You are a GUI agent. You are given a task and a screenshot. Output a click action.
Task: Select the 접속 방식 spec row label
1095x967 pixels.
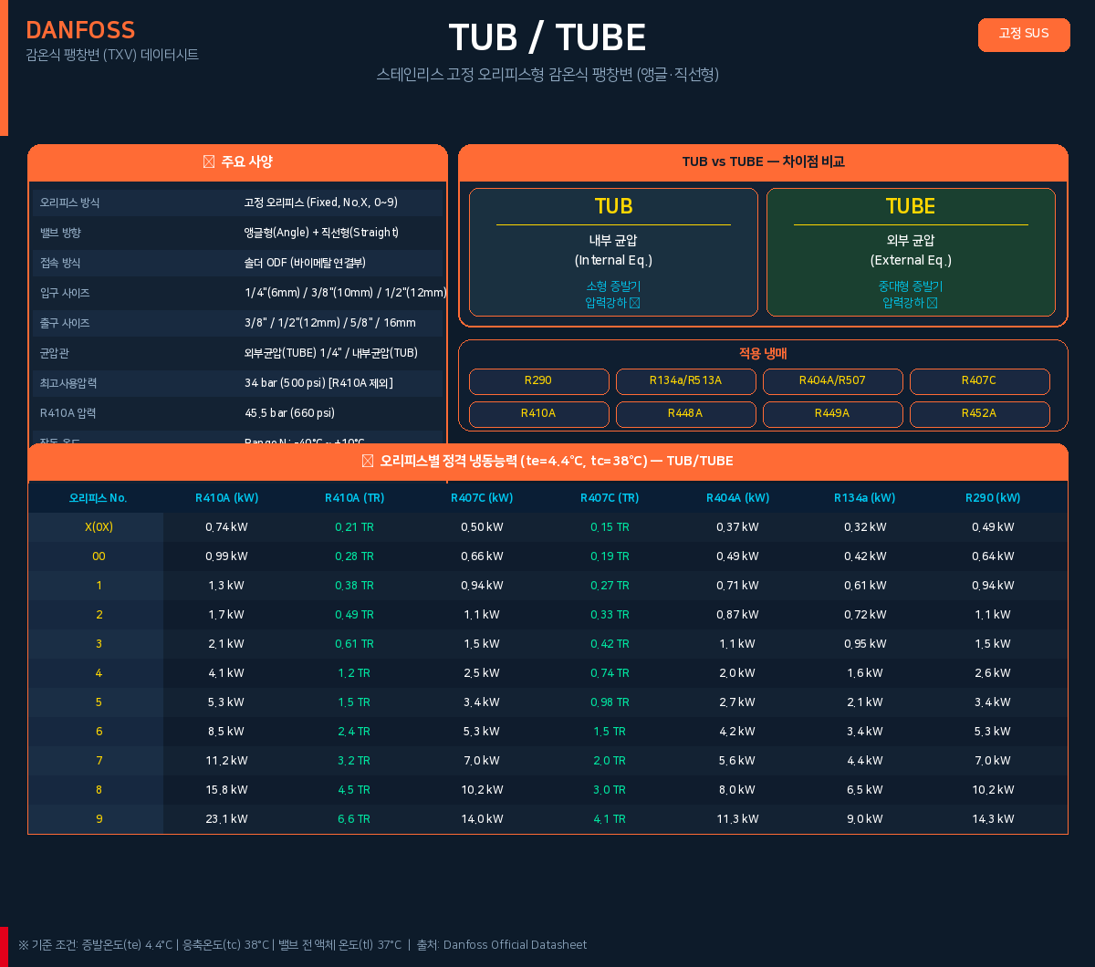60,264
